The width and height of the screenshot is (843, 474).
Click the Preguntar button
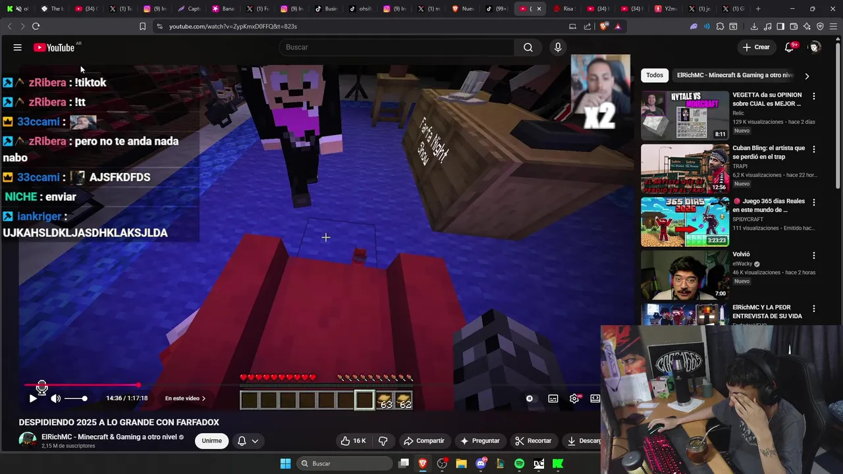coord(479,441)
